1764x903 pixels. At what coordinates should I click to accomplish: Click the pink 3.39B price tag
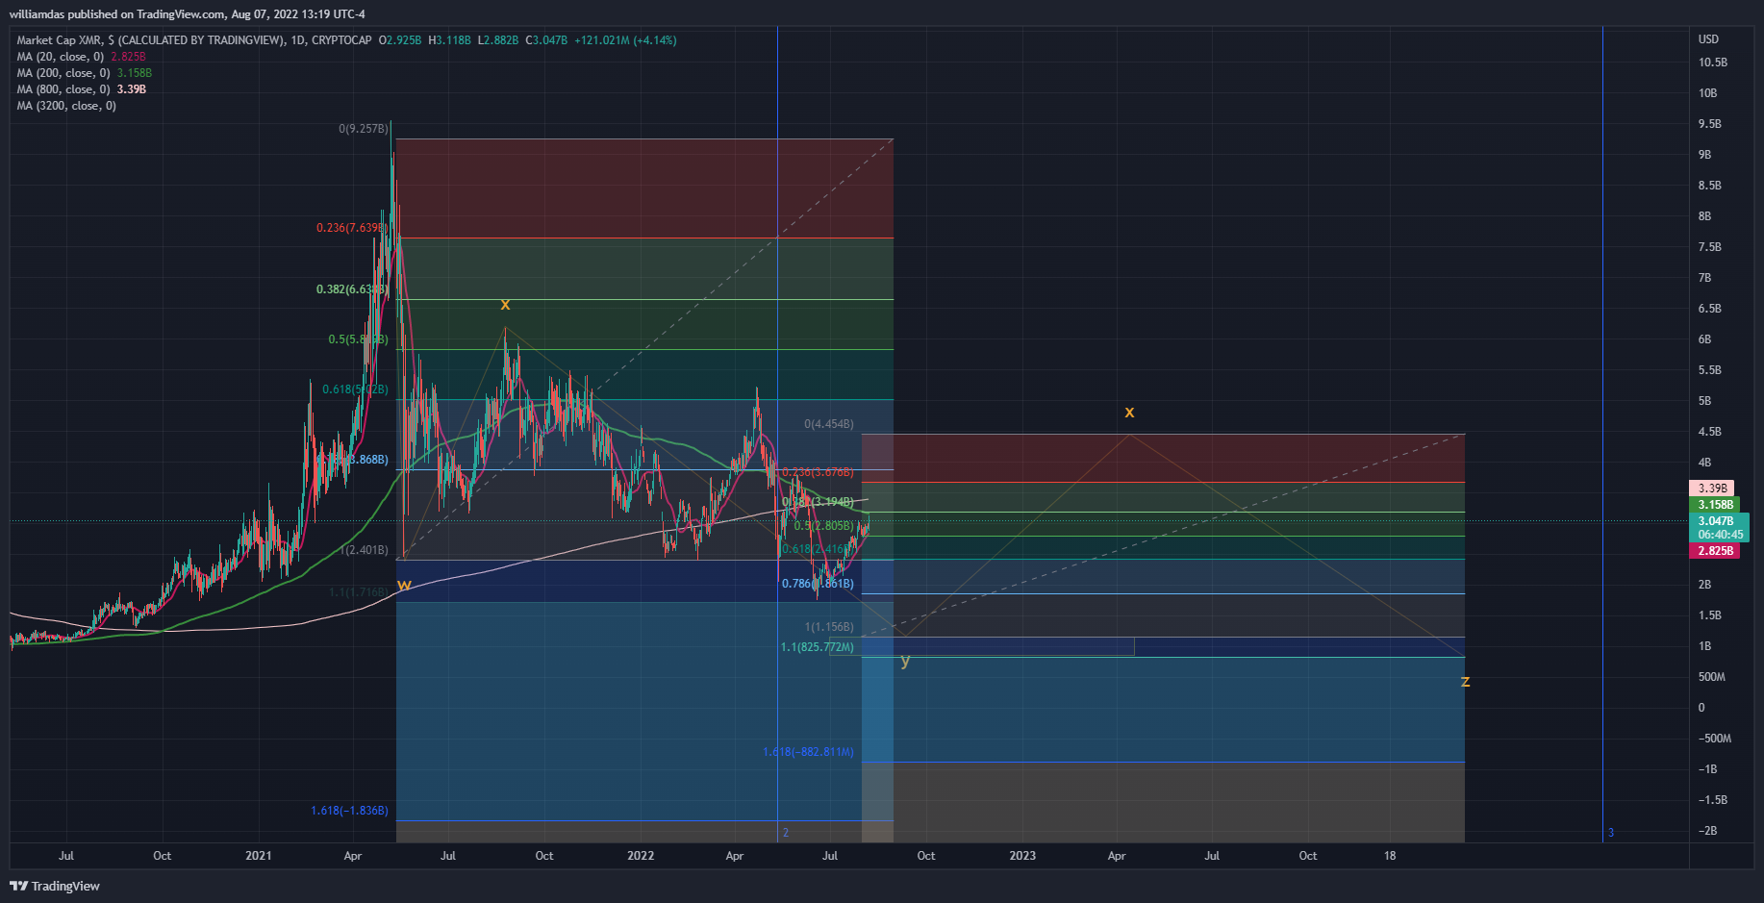click(1712, 489)
